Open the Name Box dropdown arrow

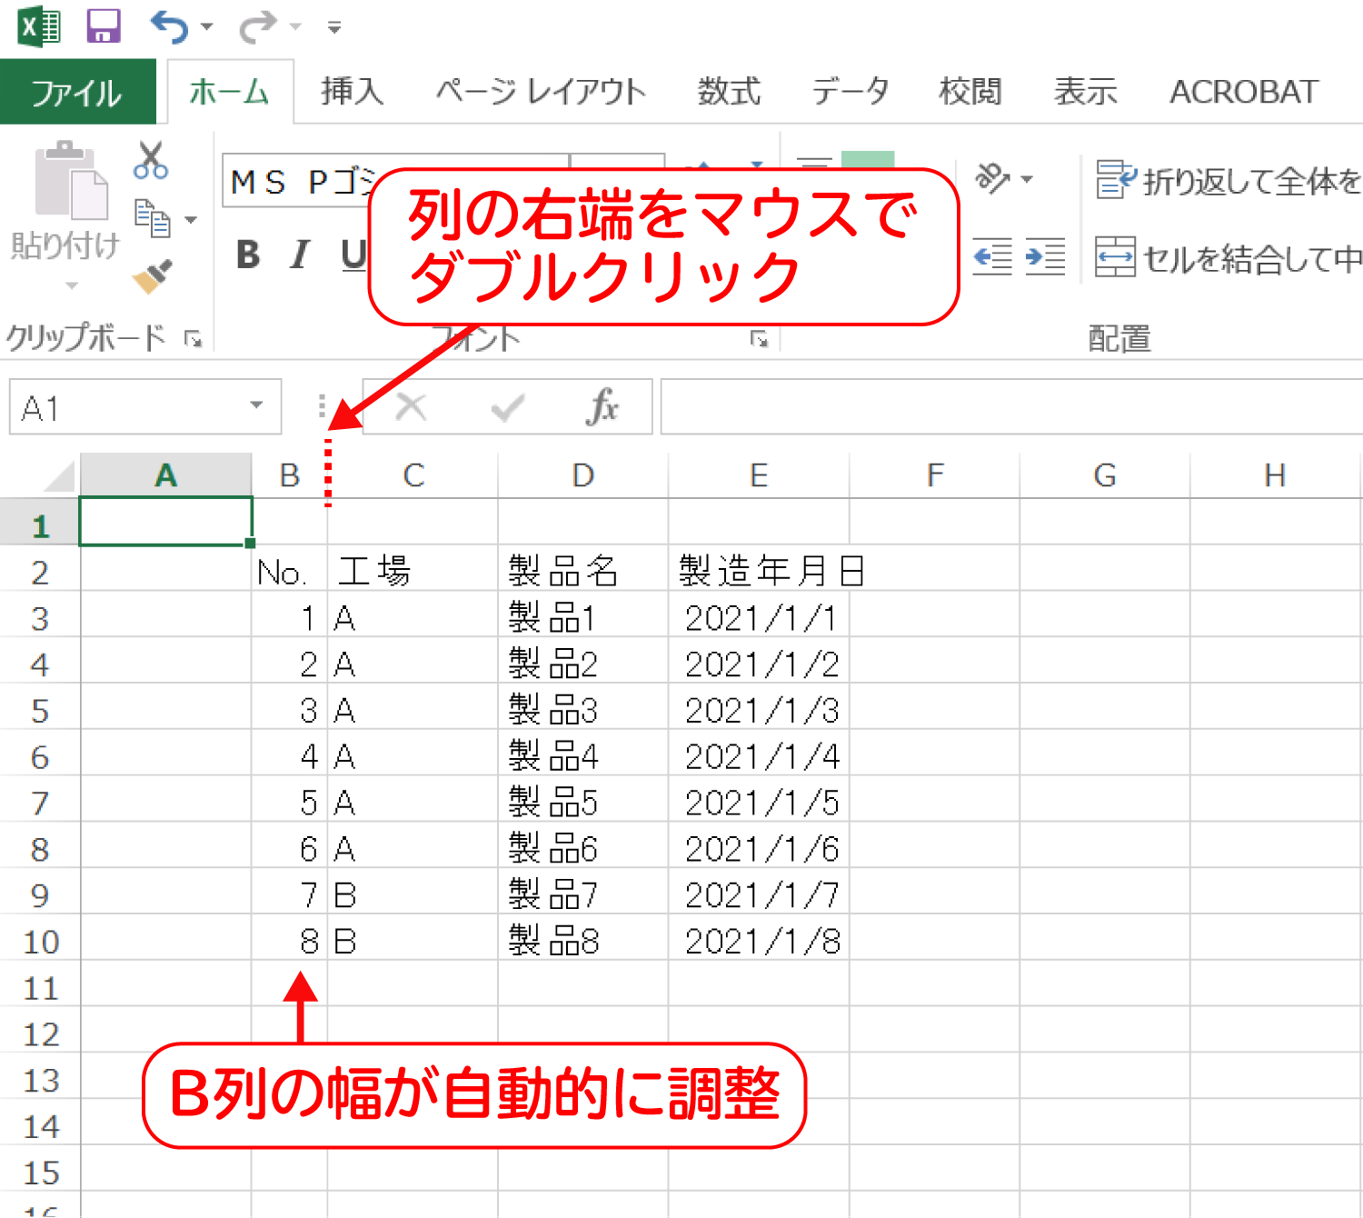coord(257,405)
